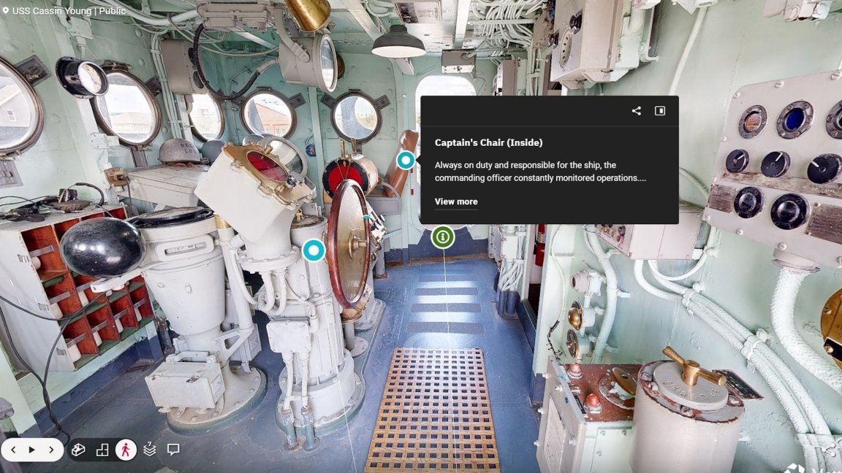Share the Captain's Chair tag
Image resolution: width=842 pixels, height=473 pixels.
tap(636, 111)
